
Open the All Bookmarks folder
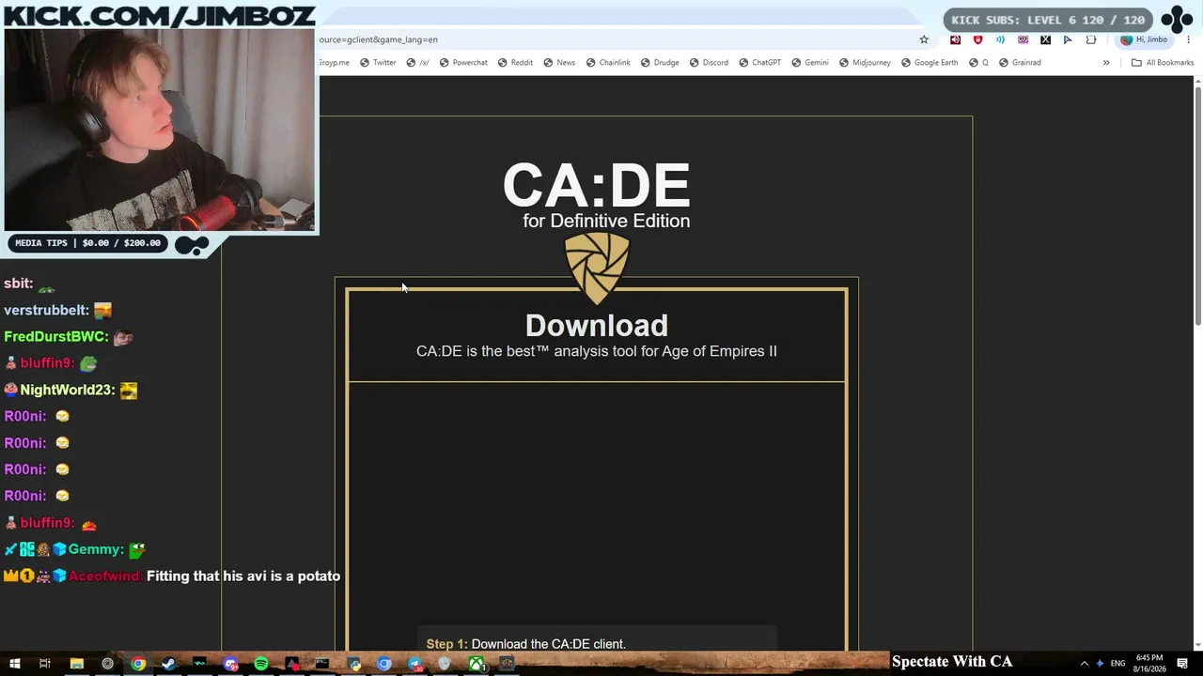(x=1163, y=63)
